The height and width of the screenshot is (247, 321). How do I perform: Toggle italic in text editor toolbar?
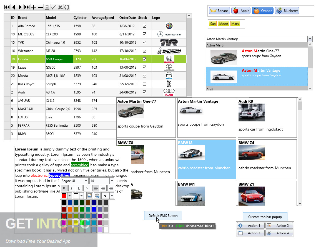pos(72,188)
